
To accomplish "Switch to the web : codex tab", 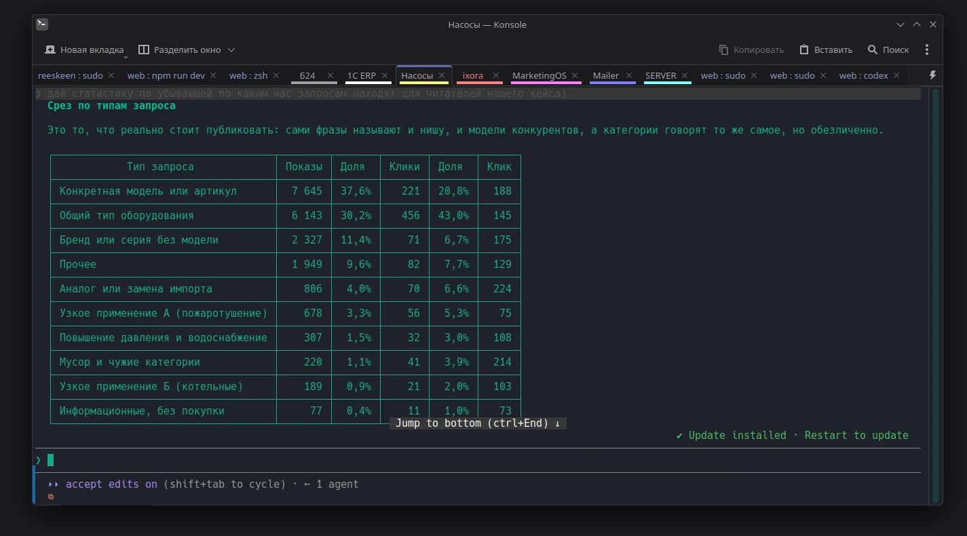I will 864,75.
